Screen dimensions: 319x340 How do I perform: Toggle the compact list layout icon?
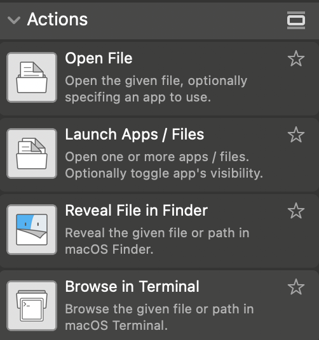(296, 20)
